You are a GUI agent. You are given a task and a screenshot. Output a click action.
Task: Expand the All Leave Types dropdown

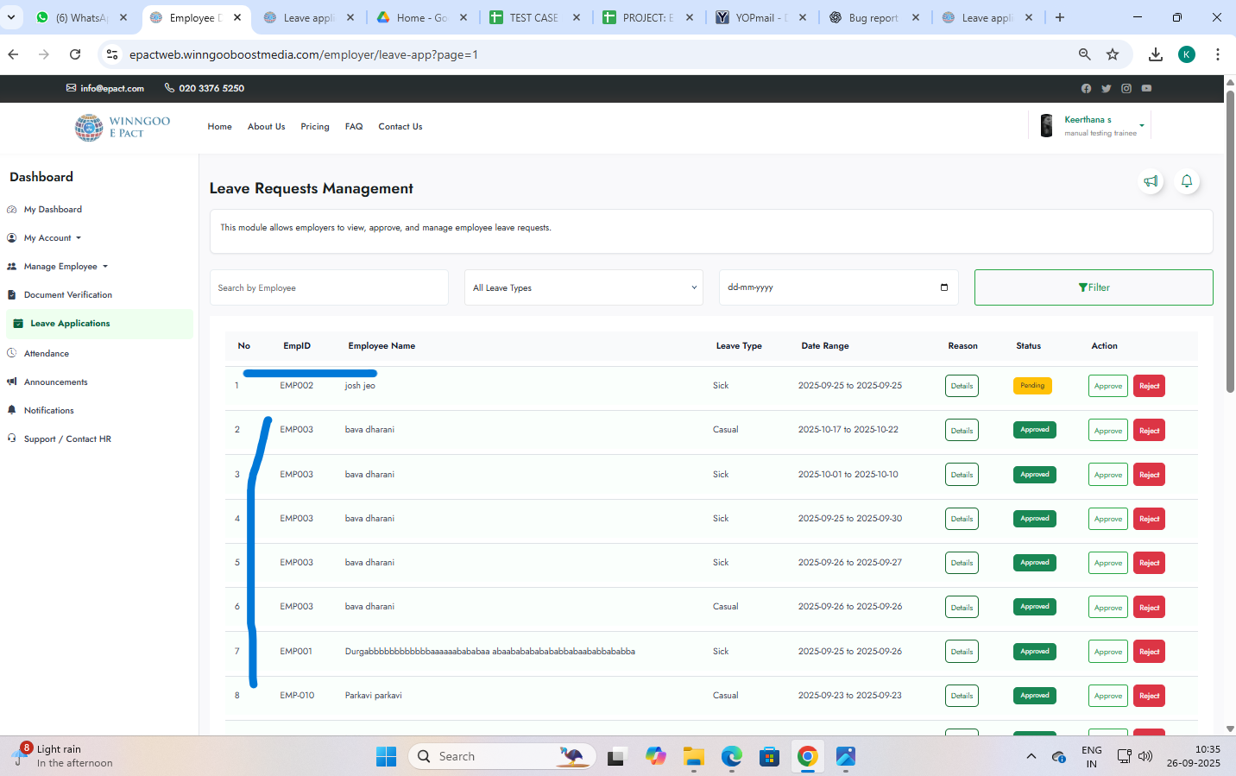click(x=583, y=287)
